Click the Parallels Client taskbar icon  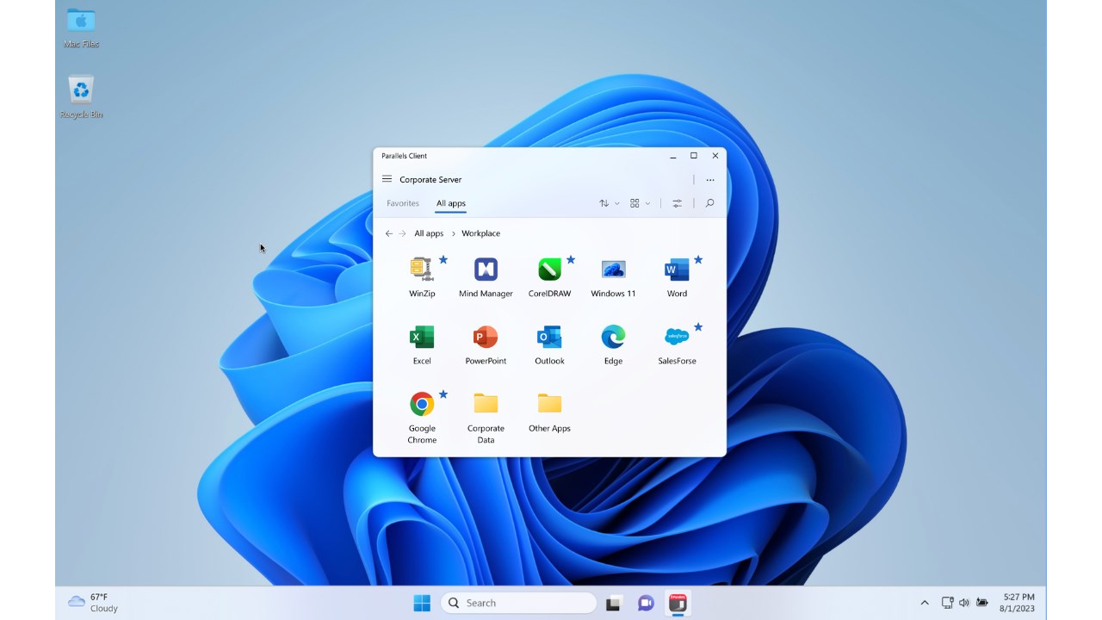678,603
